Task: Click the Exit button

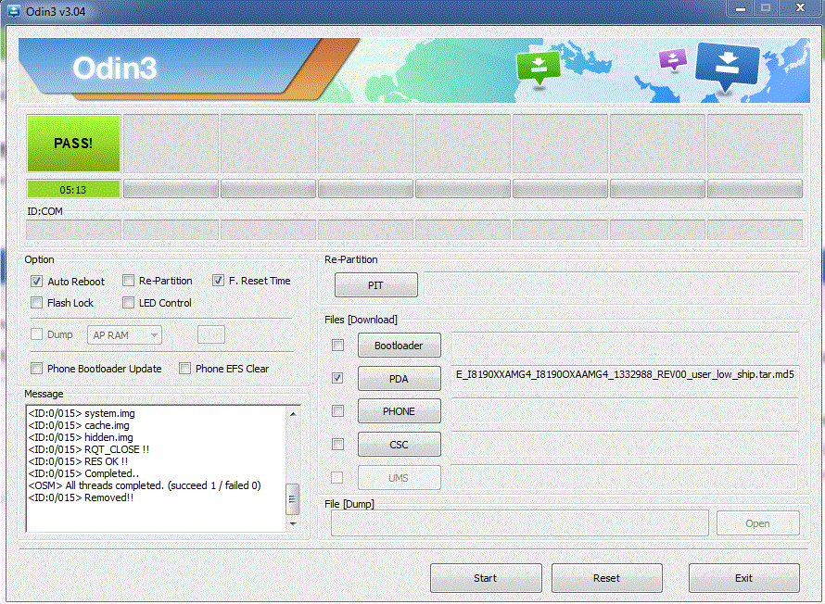Action: [744, 578]
